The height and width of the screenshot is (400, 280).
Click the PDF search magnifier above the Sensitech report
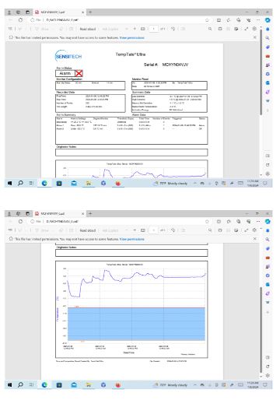[x=210, y=29]
